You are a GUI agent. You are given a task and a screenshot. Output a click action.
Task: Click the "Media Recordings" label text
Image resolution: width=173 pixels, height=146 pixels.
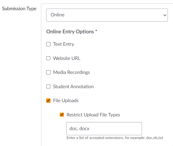72,72
